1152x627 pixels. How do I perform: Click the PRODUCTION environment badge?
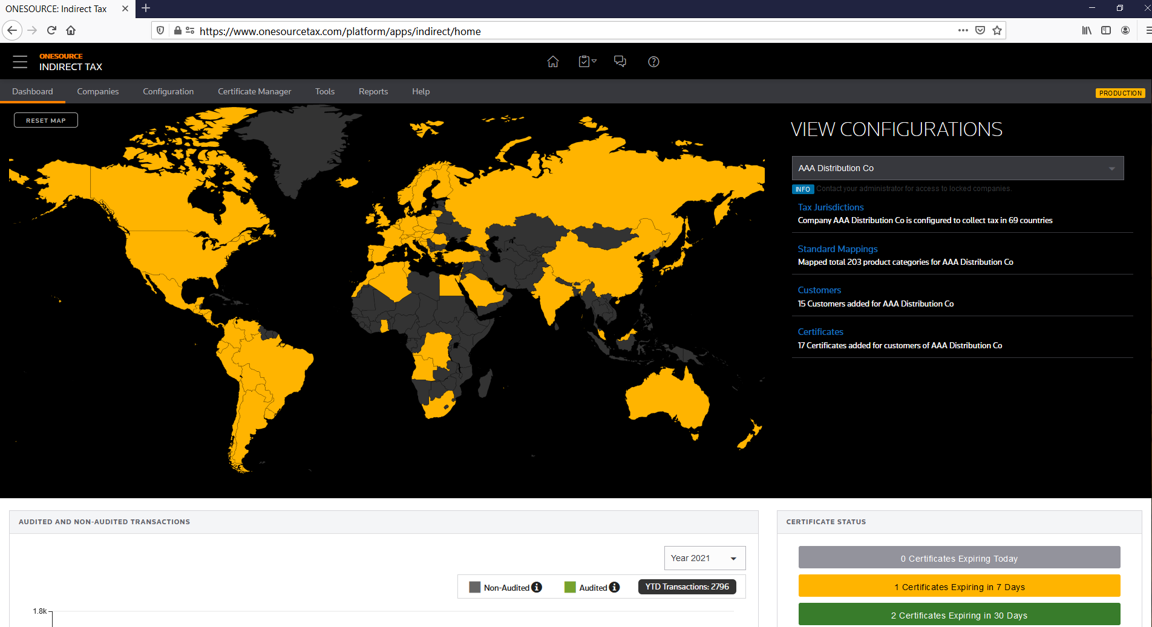point(1121,93)
